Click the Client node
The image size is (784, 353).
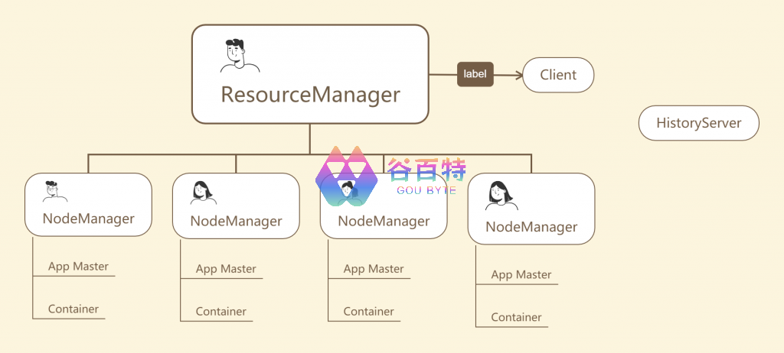point(558,75)
